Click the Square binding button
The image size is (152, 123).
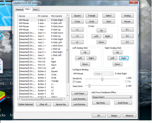coord(78,16)
